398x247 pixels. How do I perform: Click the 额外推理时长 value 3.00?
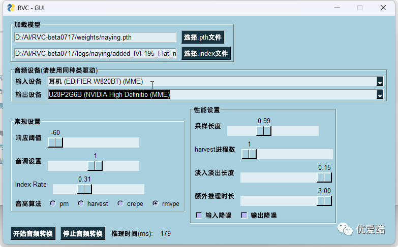point(324,191)
